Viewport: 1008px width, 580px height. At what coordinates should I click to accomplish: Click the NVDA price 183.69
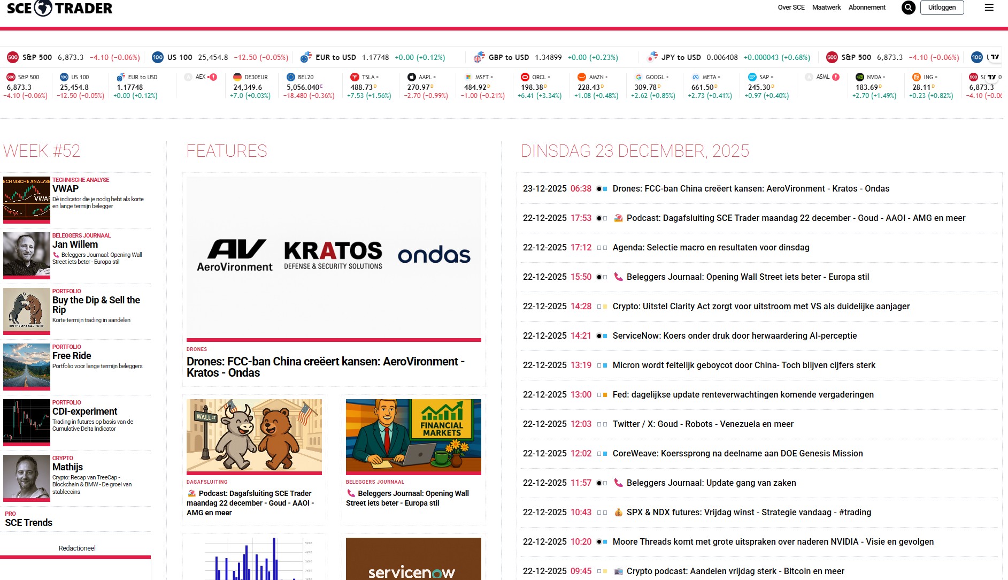pos(867,87)
